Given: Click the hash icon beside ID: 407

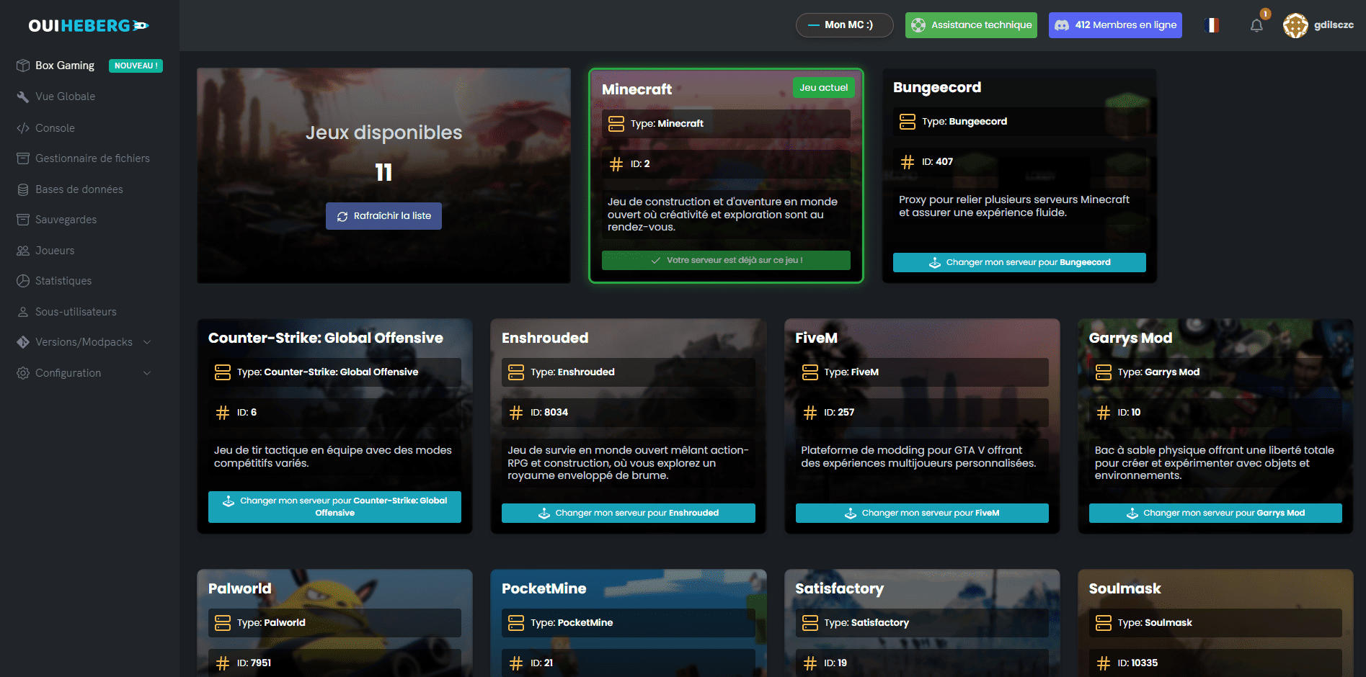Looking at the screenshot, I should (x=908, y=162).
